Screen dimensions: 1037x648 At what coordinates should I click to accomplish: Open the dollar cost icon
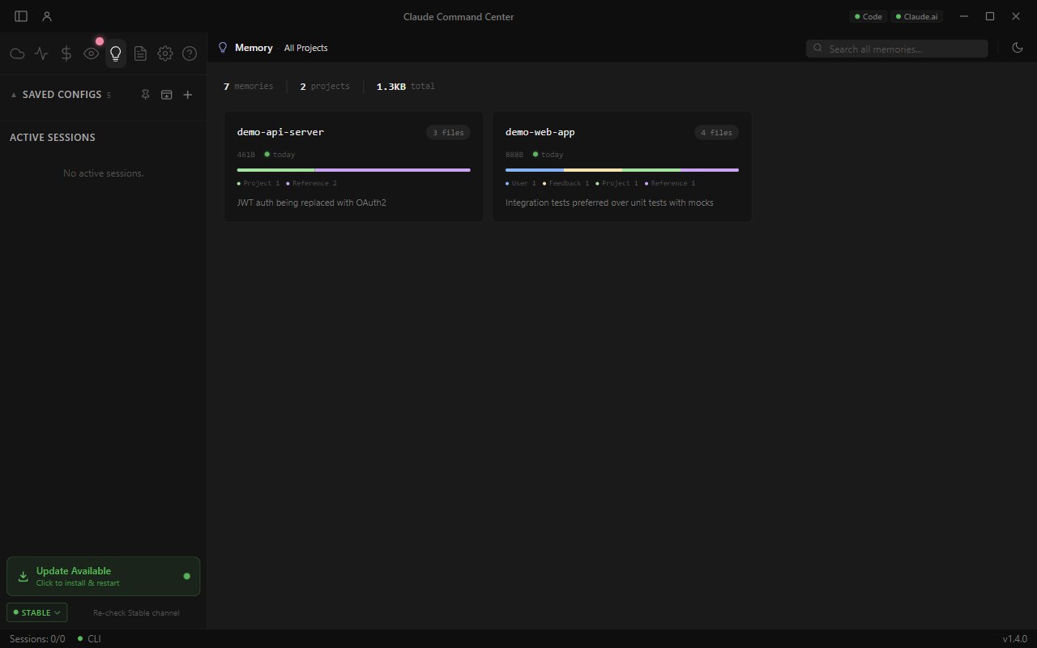(x=66, y=53)
